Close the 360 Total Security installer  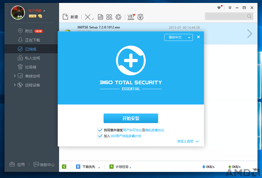(198, 37)
